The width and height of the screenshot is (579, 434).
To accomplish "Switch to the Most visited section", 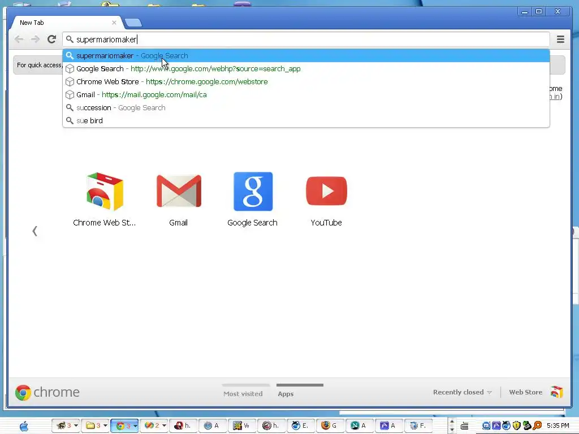I will point(243,394).
